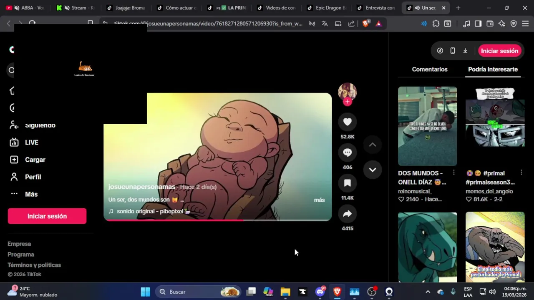Screen dimensions: 534x300
Task: Open comments via the speech bubble icon
Action: point(347,152)
